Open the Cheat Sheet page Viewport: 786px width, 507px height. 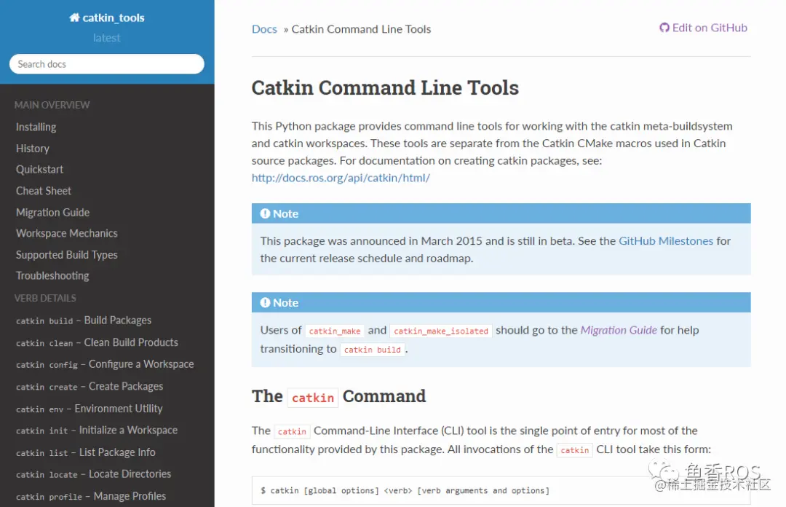[44, 191]
